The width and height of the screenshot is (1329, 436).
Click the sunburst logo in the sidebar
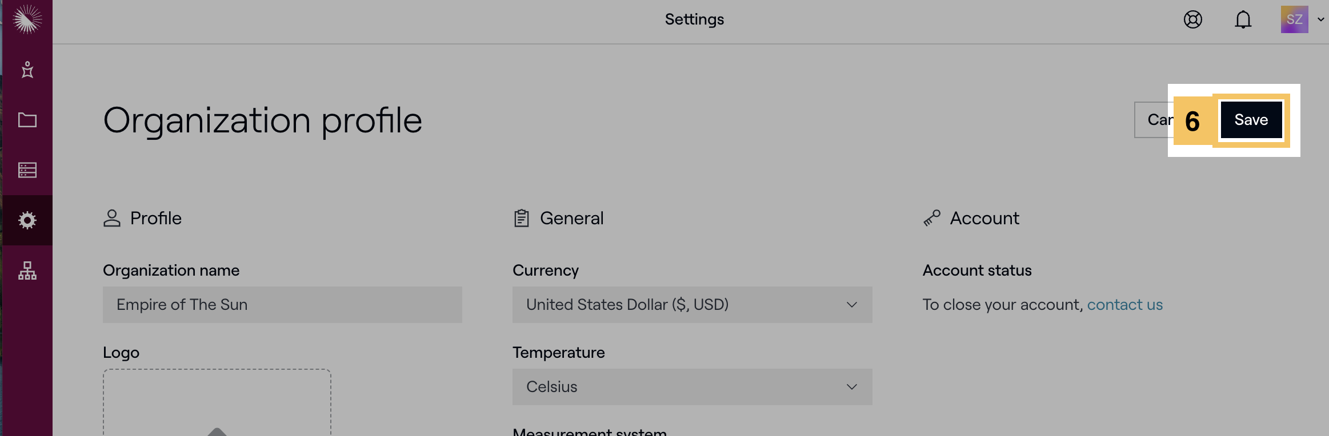click(27, 19)
